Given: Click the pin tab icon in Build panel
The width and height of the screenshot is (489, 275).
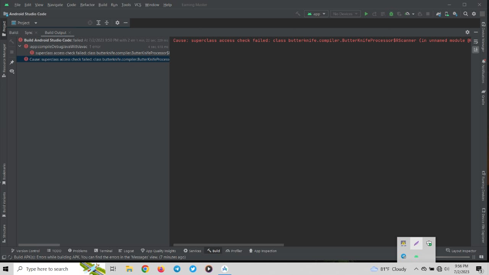Looking at the screenshot, I should 12,62.
